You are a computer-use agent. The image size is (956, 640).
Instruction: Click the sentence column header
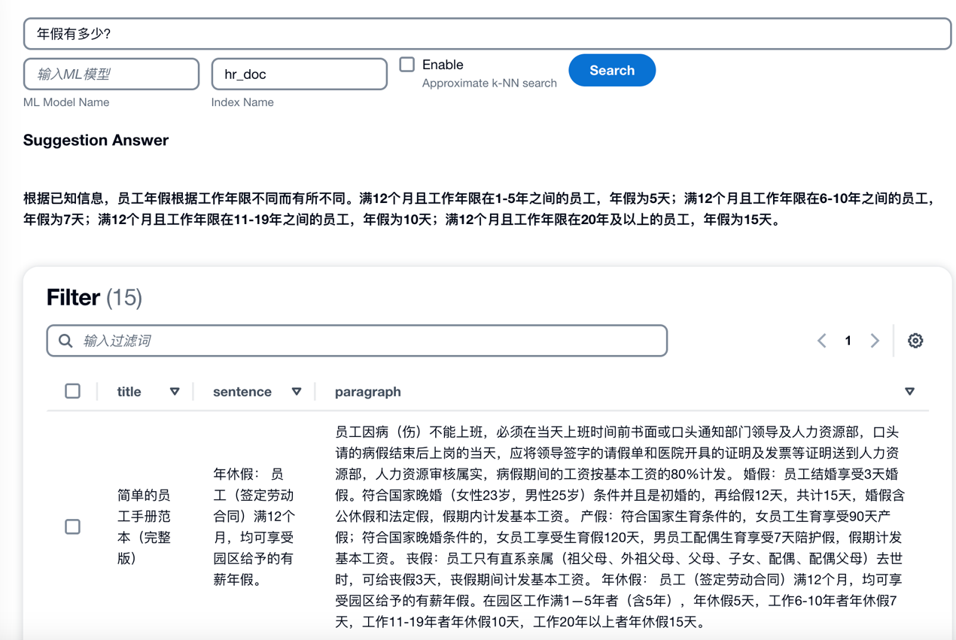coord(242,392)
